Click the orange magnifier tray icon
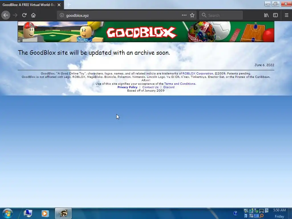 click(262, 216)
